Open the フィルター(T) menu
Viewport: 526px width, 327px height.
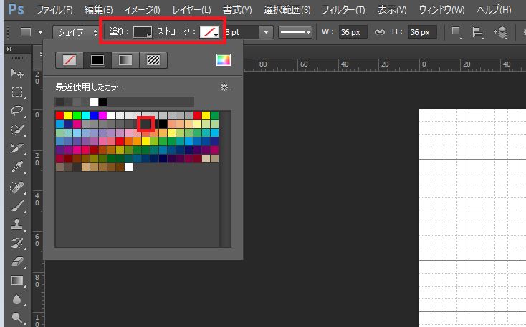pyautogui.click(x=343, y=10)
